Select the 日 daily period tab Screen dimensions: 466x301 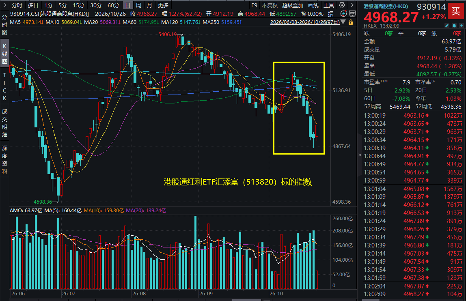point(127,5)
